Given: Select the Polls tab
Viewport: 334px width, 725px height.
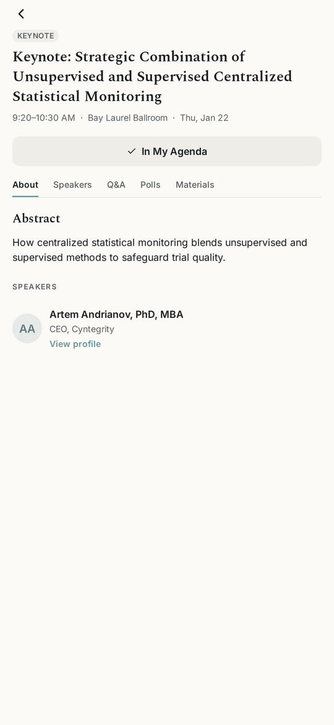Looking at the screenshot, I should pyautogui.click(x=150, y=185).
